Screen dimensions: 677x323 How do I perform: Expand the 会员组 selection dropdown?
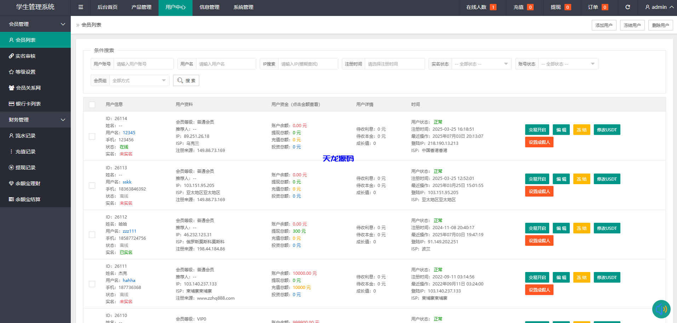point(139,80)
